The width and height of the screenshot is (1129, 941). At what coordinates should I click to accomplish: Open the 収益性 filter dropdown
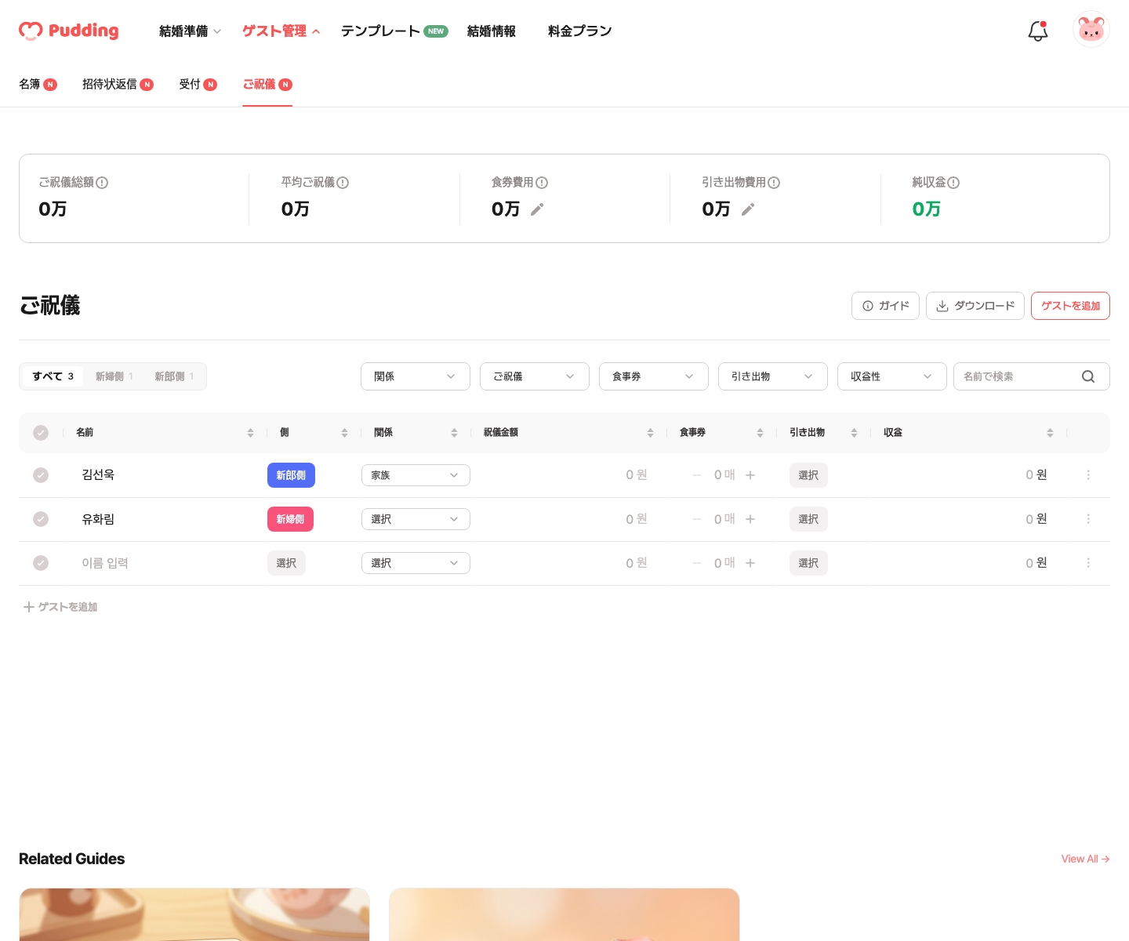(892, 376)
